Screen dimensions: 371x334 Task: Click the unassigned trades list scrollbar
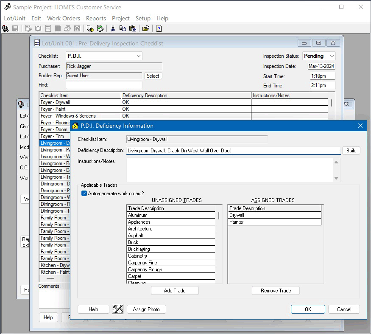click(219, 250)
